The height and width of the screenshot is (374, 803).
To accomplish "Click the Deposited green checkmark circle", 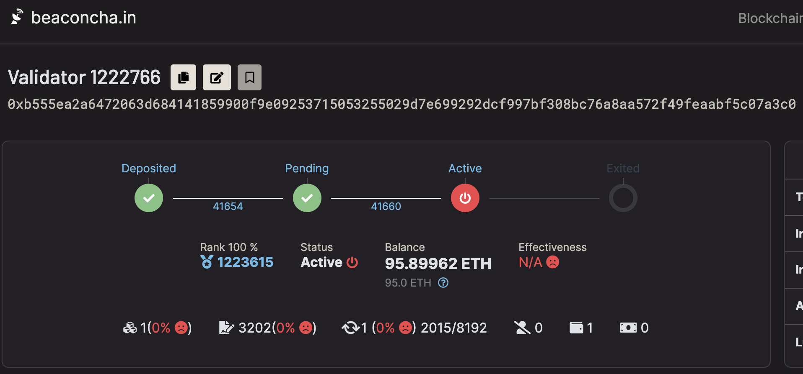I will [x=149, y=198].
